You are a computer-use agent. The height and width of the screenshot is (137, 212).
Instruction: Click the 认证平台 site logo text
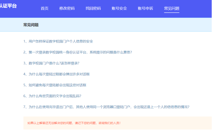(x=8, y=6)
